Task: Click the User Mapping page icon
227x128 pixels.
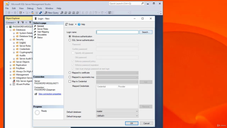Action: 35,32
